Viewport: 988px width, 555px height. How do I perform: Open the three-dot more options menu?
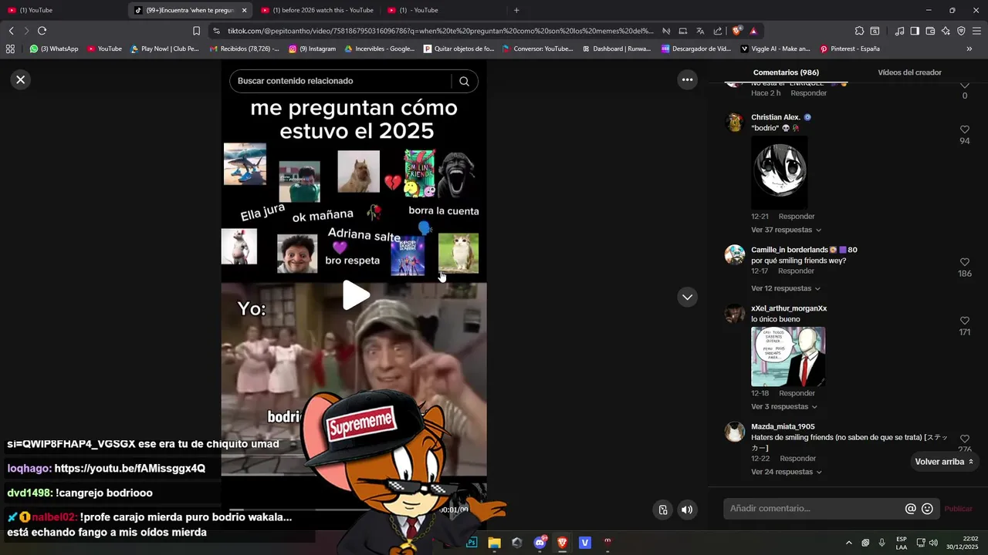tap(687, 79)
